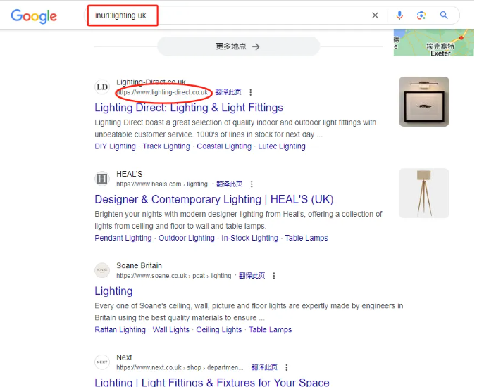Open Designer & Contemporary Lighting HEAL'S title
Screen dimensions: 484x387
click(x=214, y=200)
